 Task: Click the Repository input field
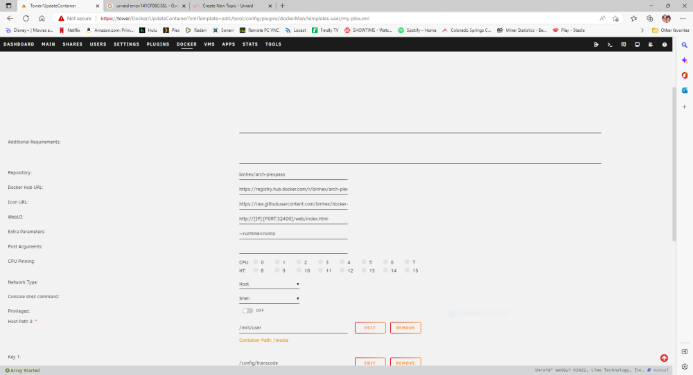(293, 174)
